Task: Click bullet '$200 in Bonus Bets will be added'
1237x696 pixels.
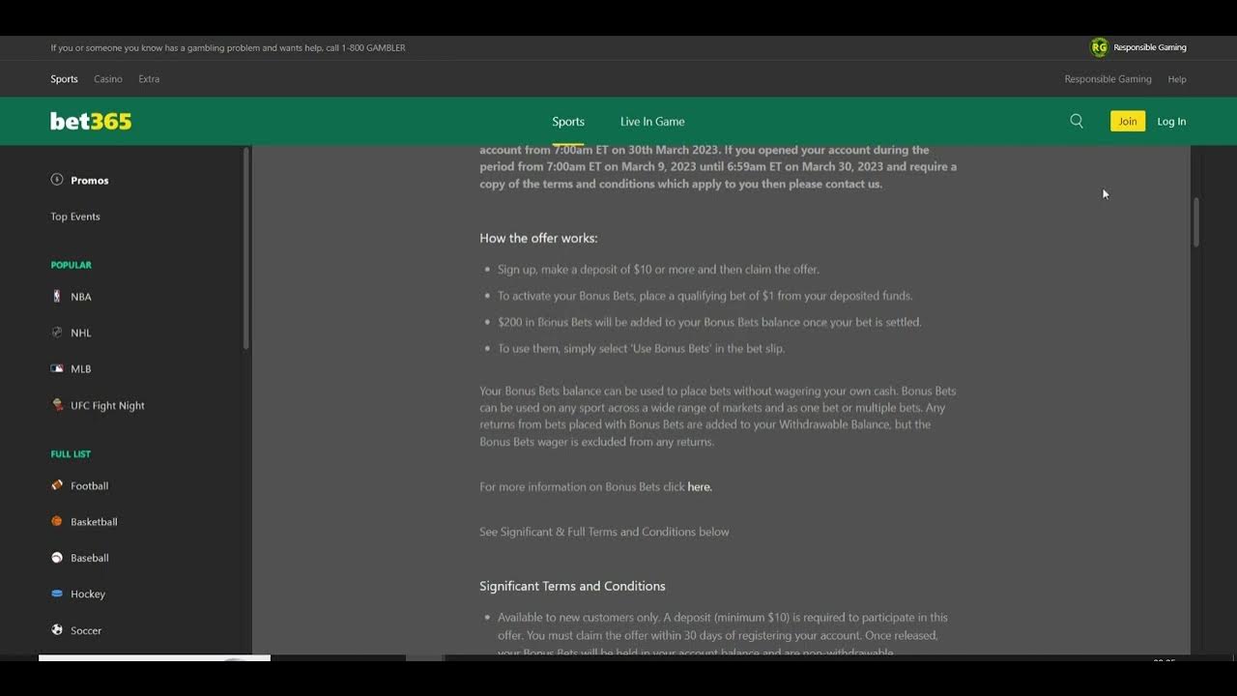Action: point(709,322)
